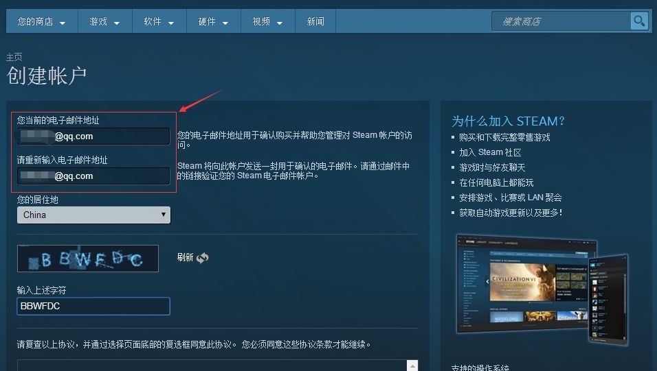Click the agreement box scroll-up arrow
The image size is (657, 371).
412,366
